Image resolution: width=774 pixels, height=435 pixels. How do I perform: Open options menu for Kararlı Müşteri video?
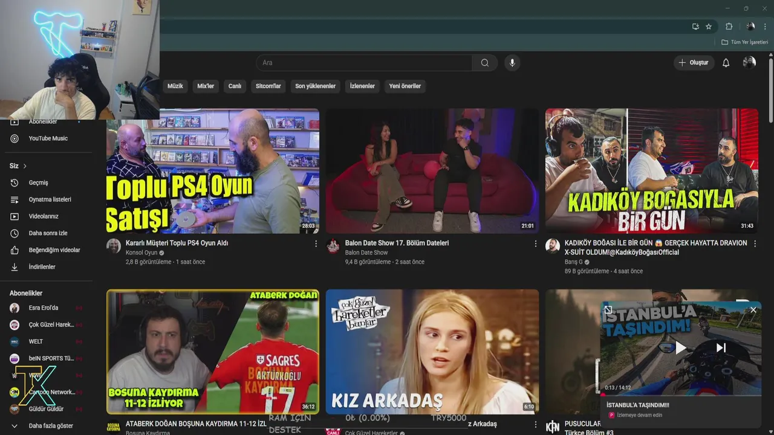coord(316,243)
